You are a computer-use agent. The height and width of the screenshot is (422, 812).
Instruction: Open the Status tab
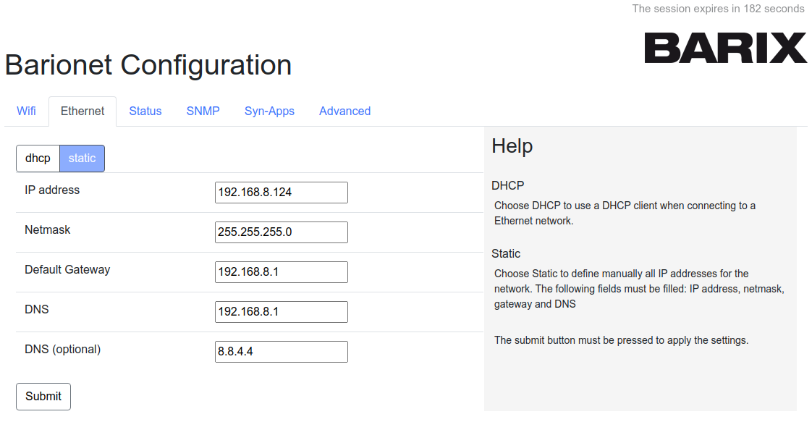click(145, 111)
